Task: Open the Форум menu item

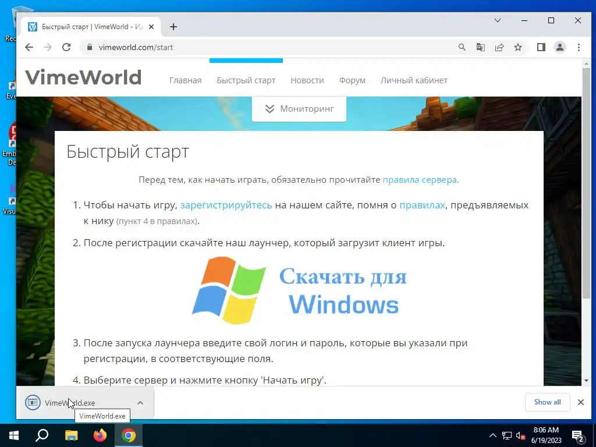Action: point(352,80)
